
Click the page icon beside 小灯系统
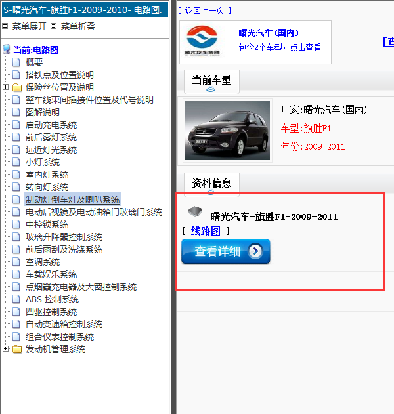(16, 162)
